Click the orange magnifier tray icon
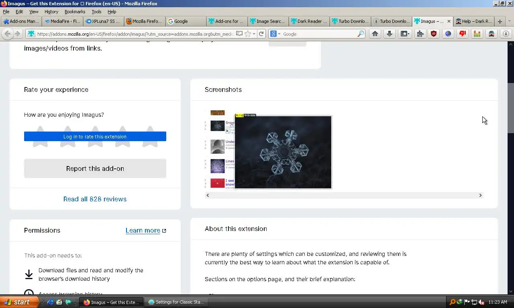 coord(452,302)
